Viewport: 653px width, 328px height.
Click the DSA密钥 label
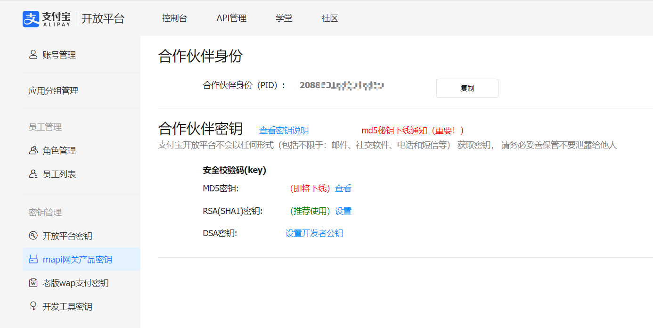click(220, 233)
